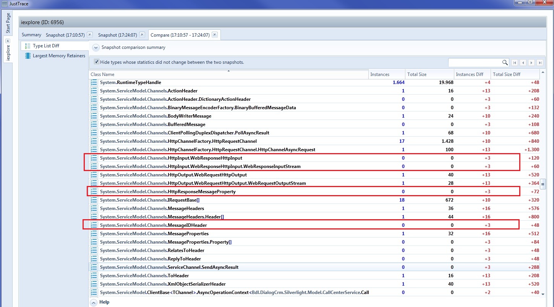Jump to first search result arrow
Viewport: 554px width, 307px height.
[x=515, y=63]
